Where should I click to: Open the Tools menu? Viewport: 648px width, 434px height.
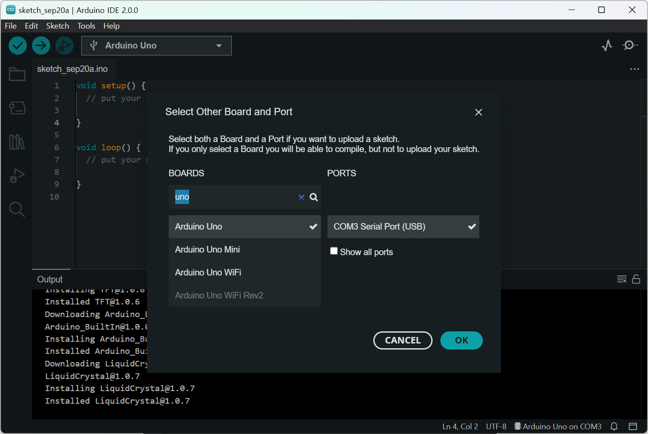coord(86,26)
